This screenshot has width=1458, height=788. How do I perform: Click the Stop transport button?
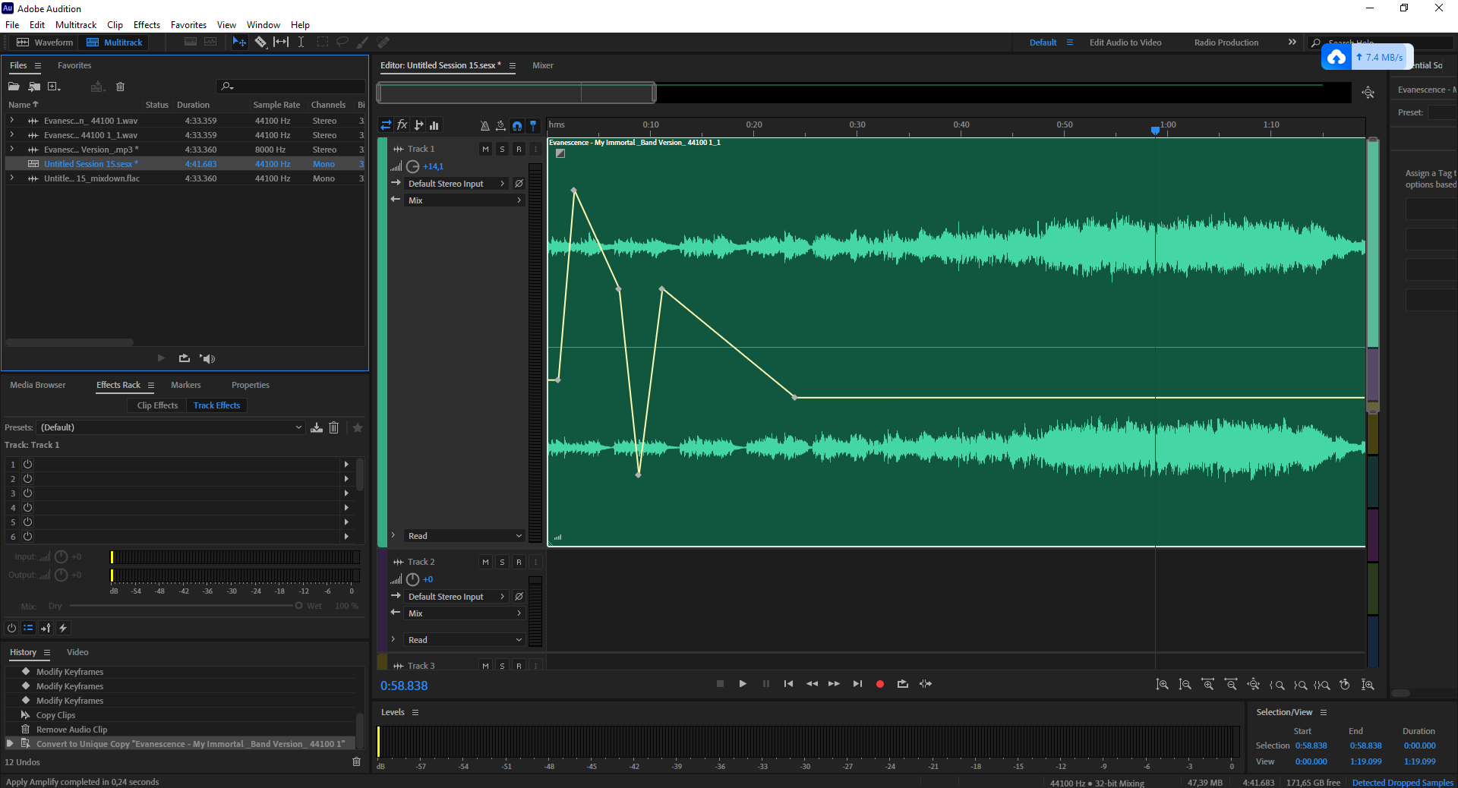tap(720, 684)
